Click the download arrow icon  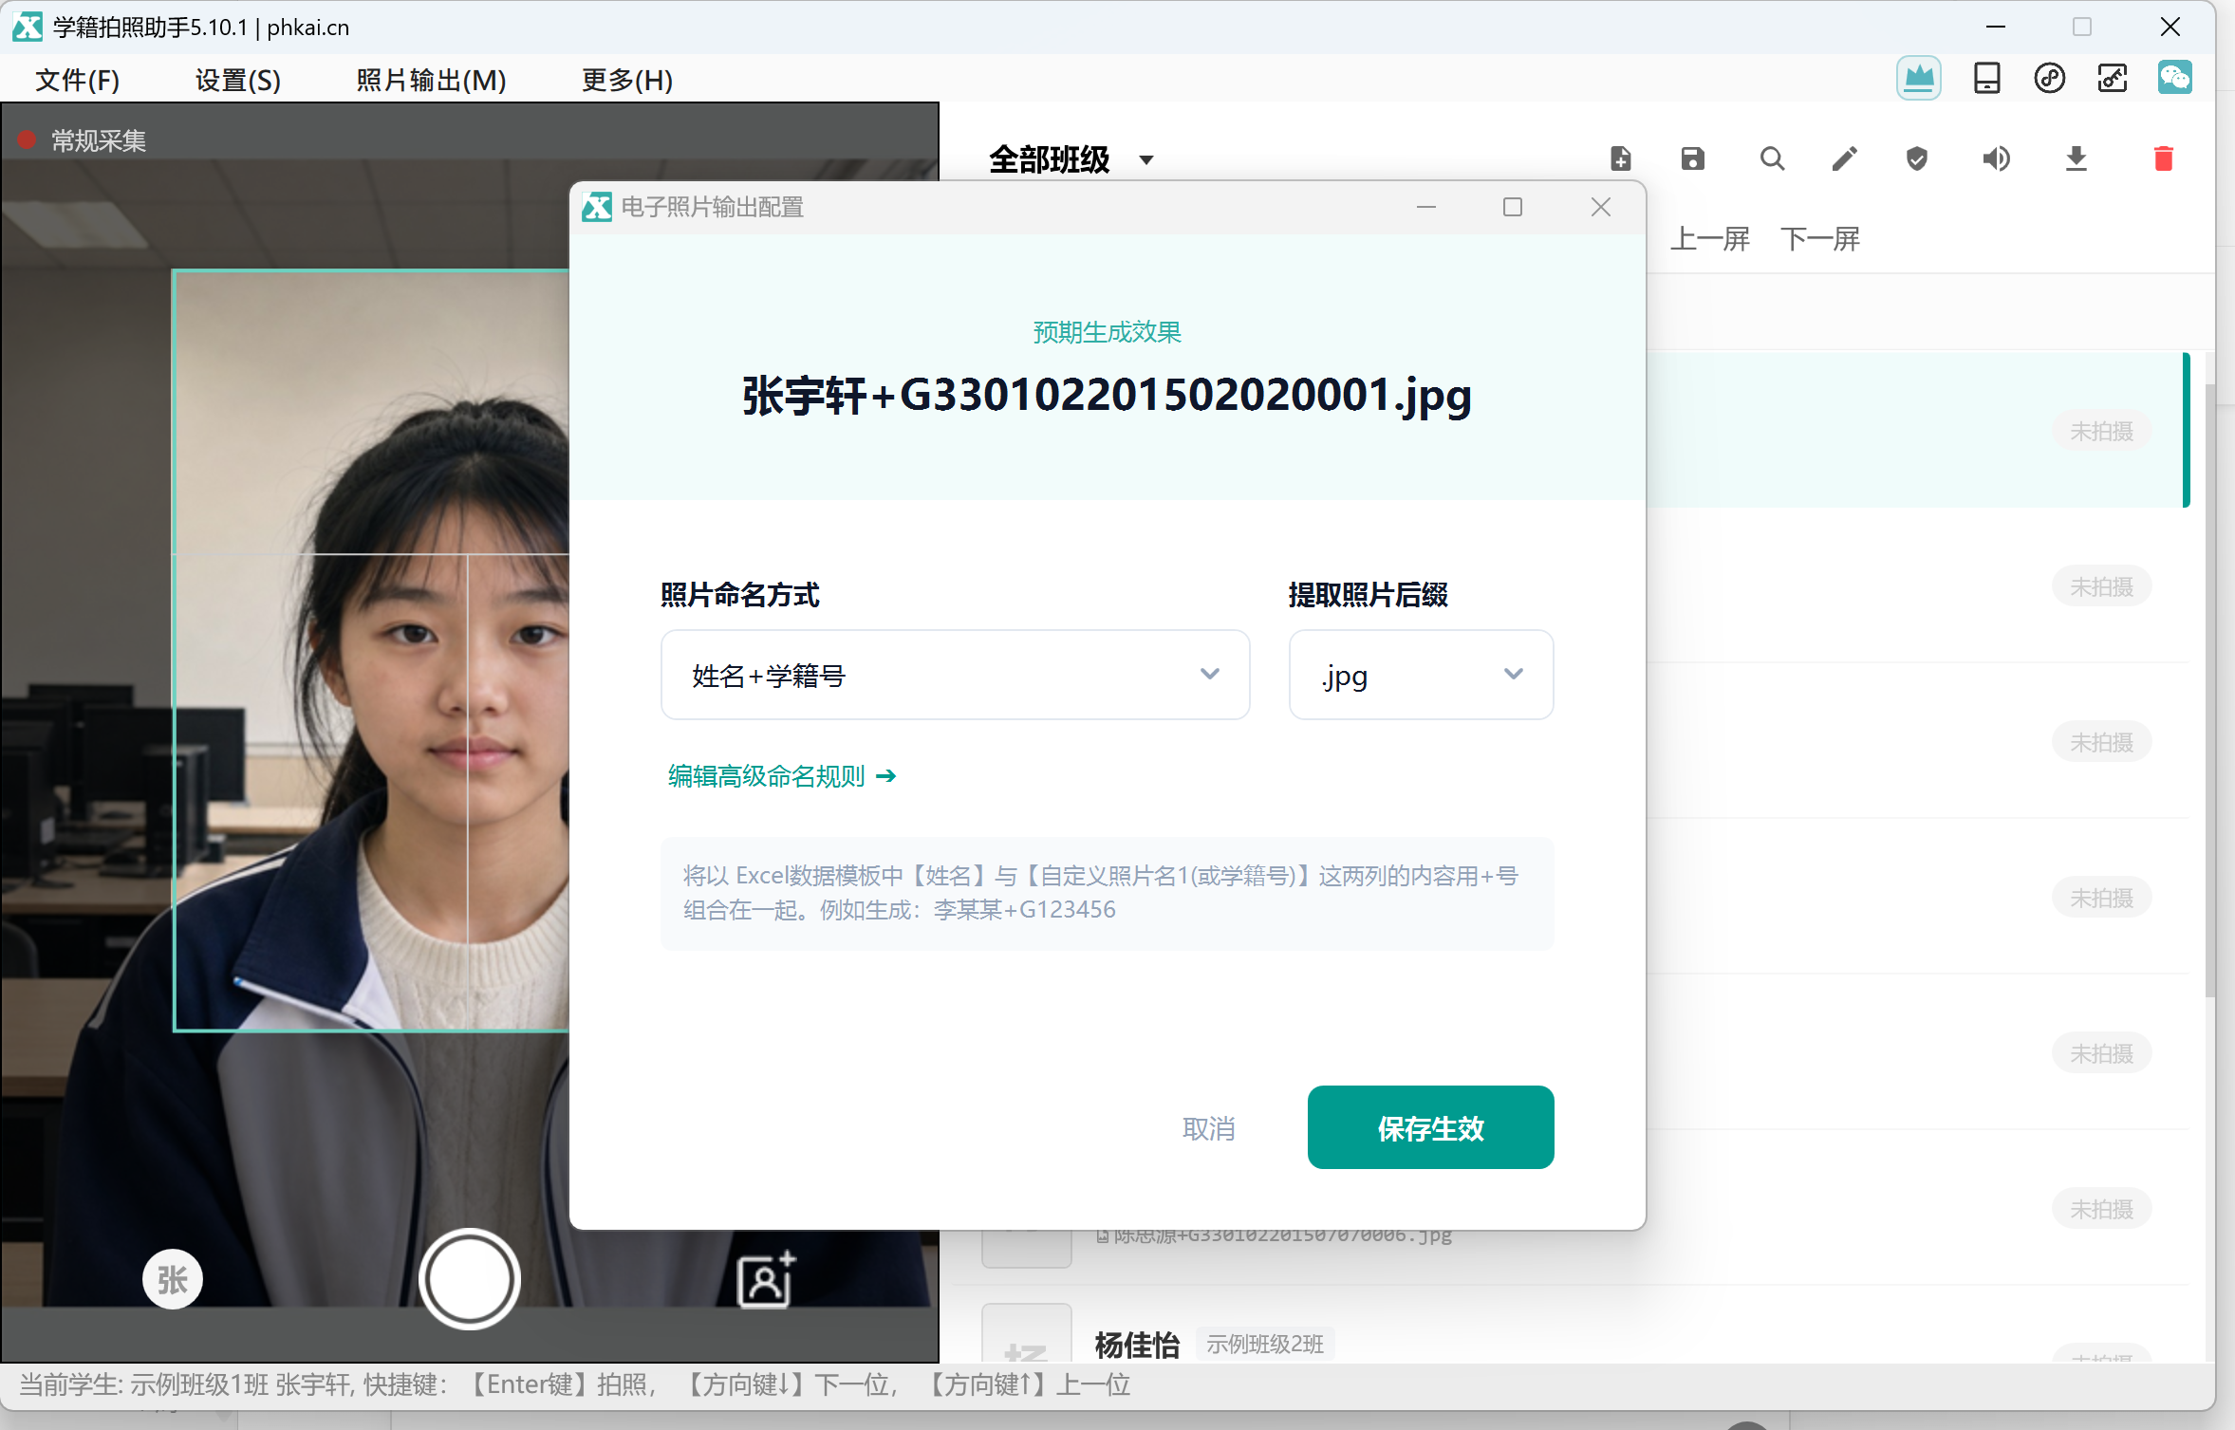pyautogui.click(x=2076, y=158)
